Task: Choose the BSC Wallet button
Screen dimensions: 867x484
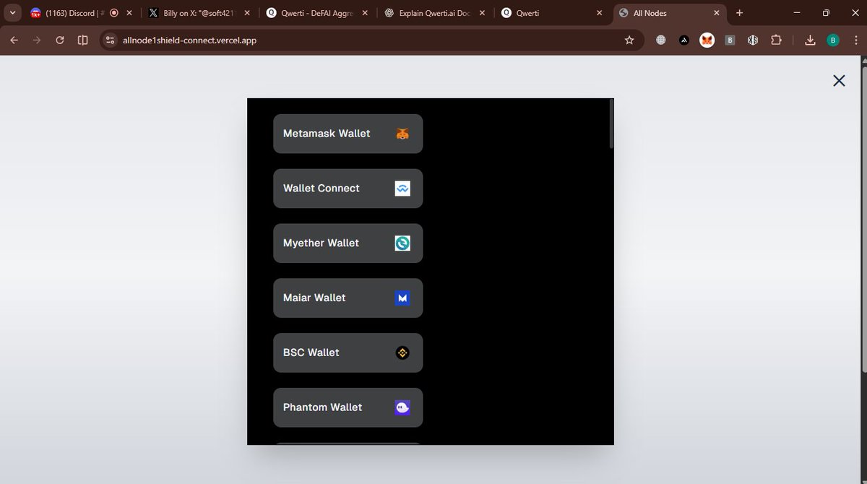Action: coord(348,353)
